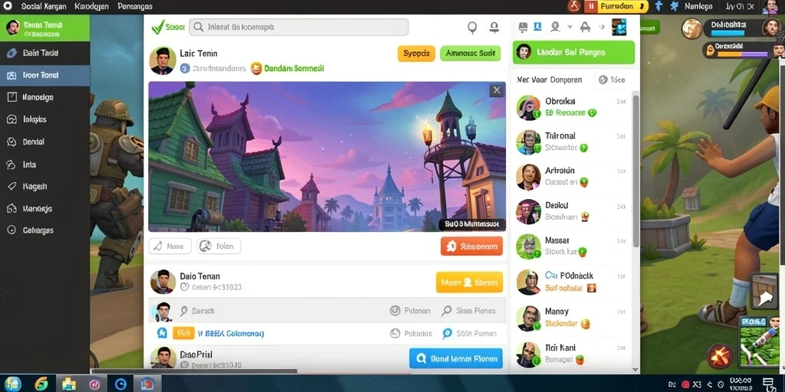Viewport: 785px width, 392px height.
Task: Open the blue circle app on taskbar
Action: [120, 384]
